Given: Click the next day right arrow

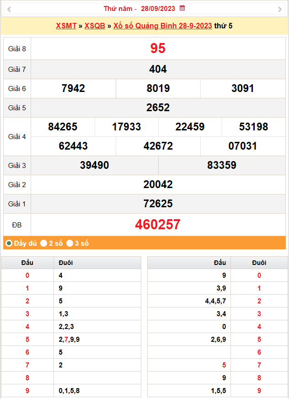Looking at the screenshot, I should tap(280, 9).
